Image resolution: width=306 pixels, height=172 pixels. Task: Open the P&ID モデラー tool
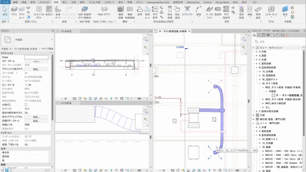pos(104,11)
